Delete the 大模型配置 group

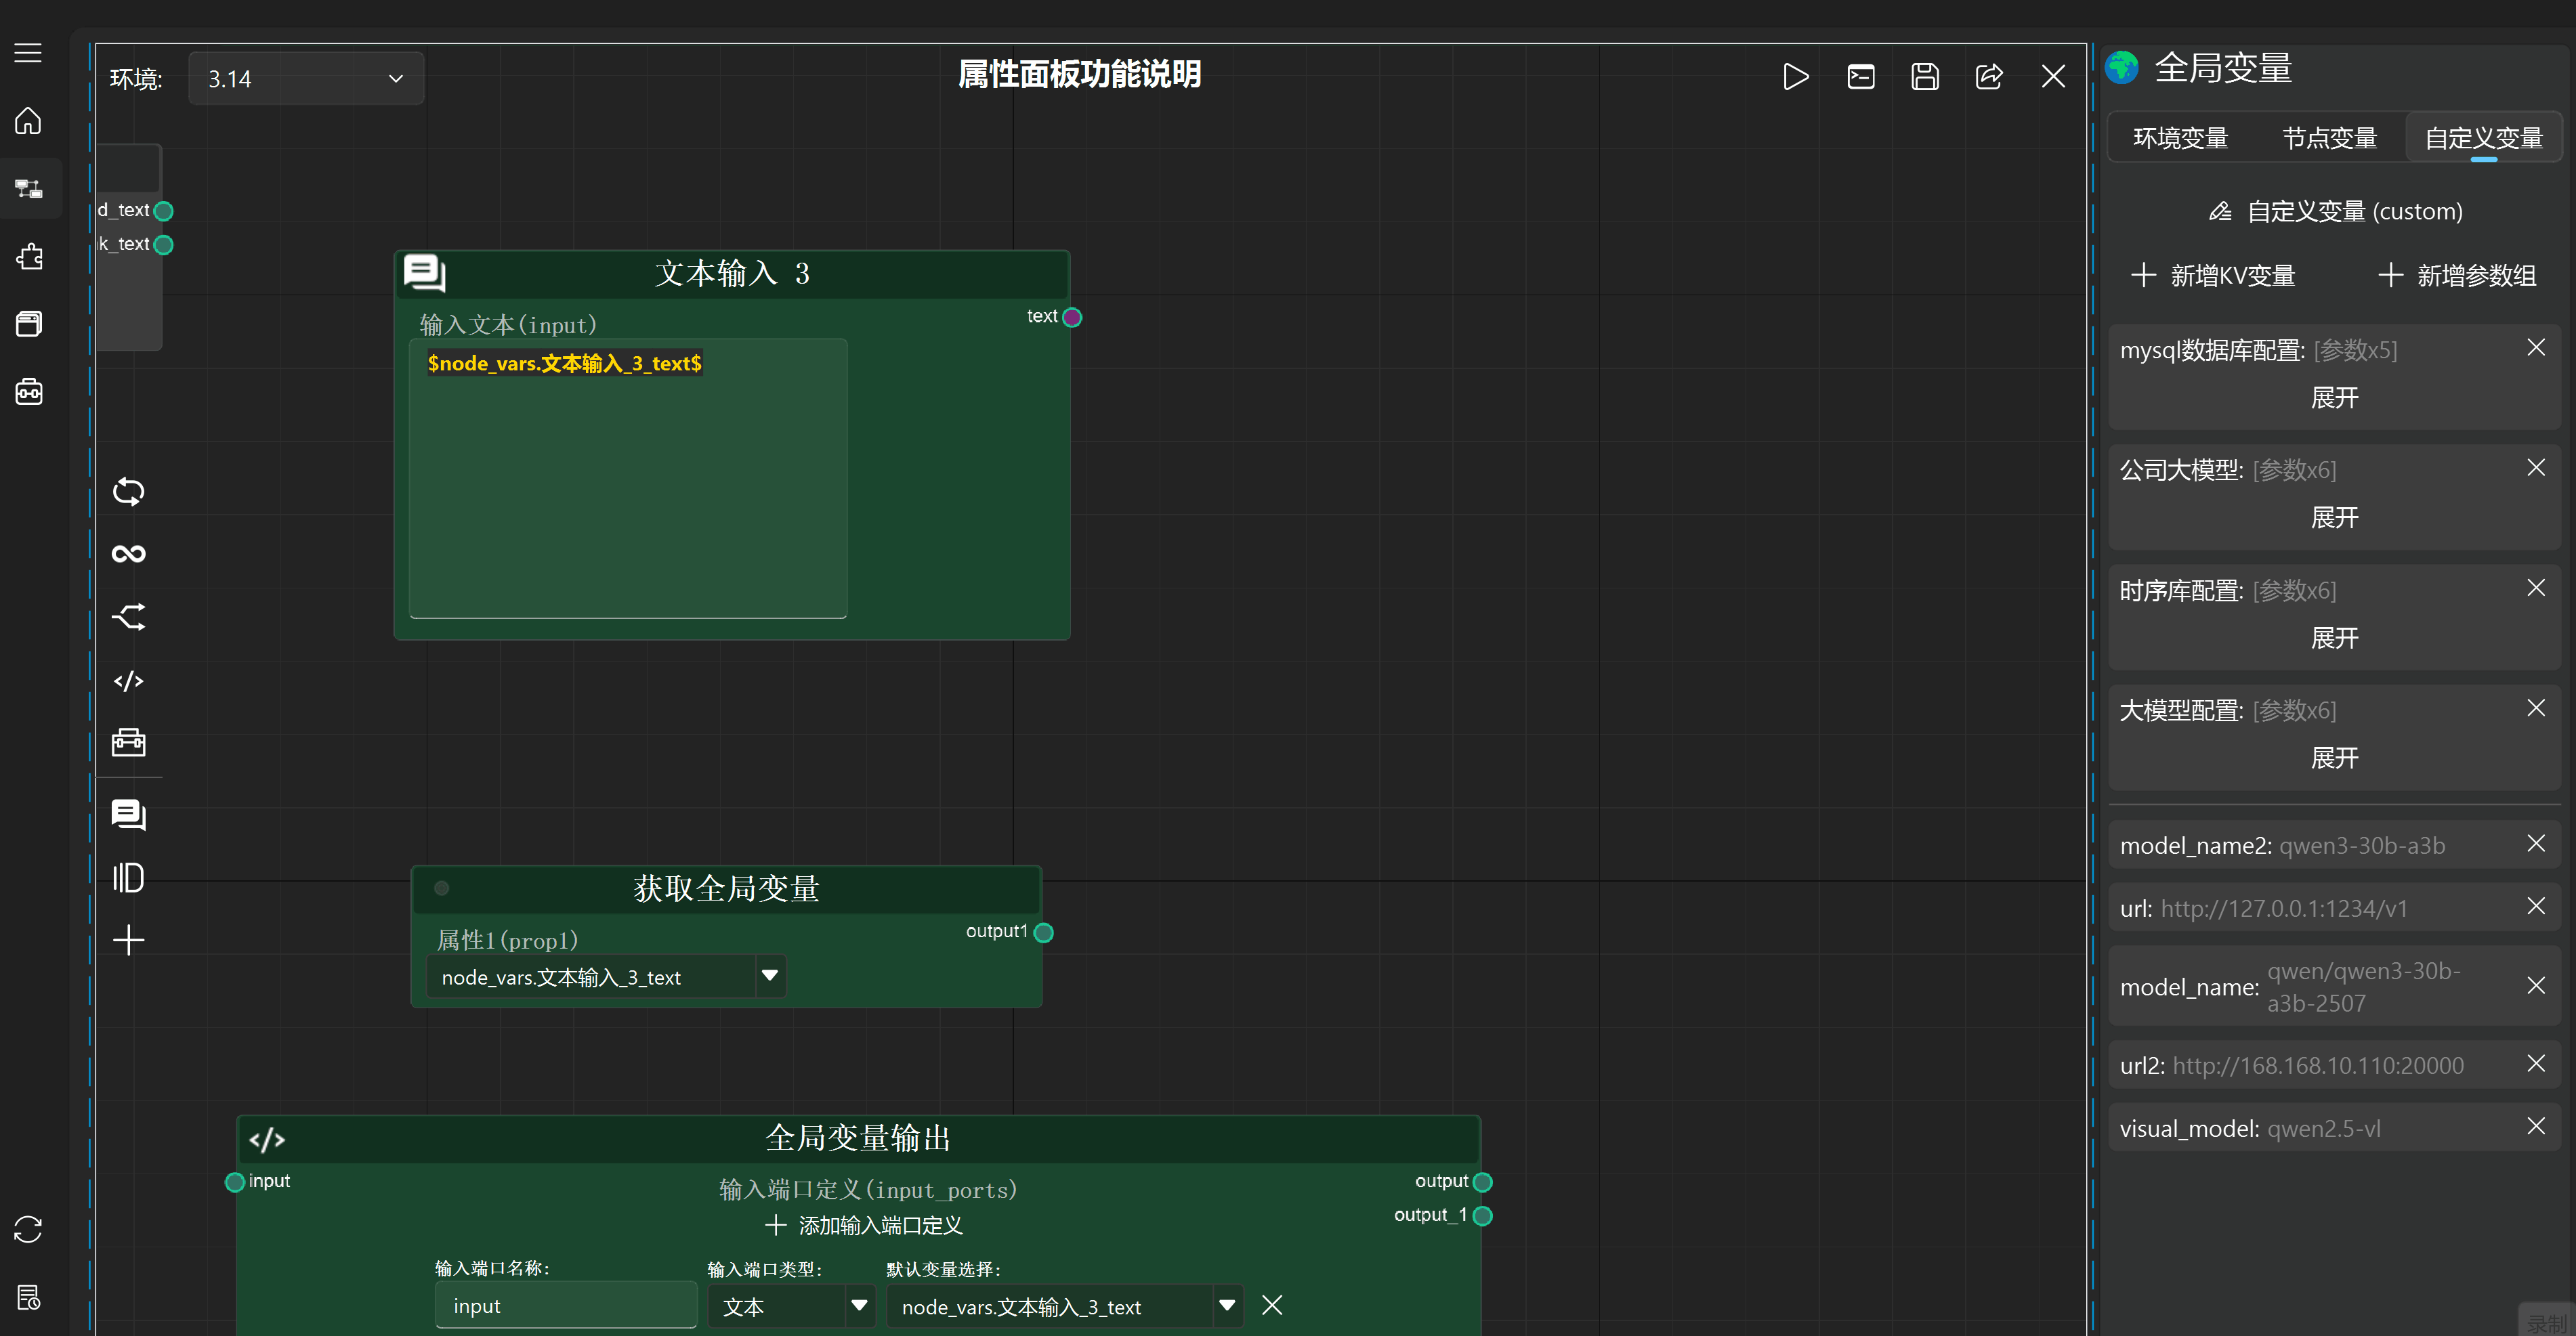[2536, 708]
